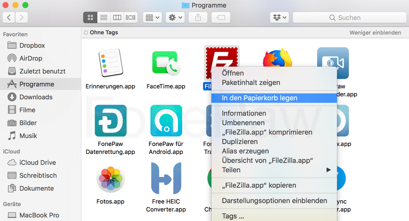
Task: Switch to column view
Action: click(x=117, y=18)
